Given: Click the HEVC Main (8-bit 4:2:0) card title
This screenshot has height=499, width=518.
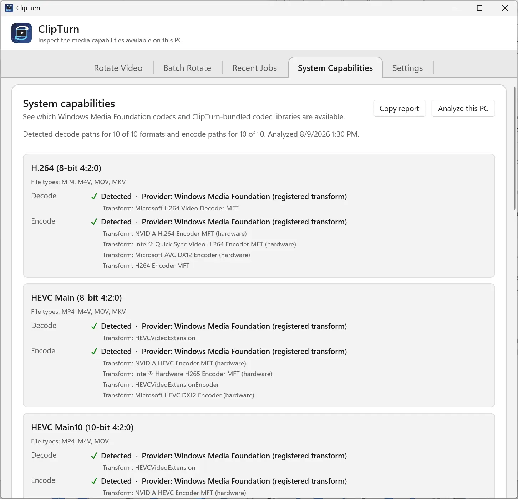Looking at the screenshot, I should coord(76,298).
